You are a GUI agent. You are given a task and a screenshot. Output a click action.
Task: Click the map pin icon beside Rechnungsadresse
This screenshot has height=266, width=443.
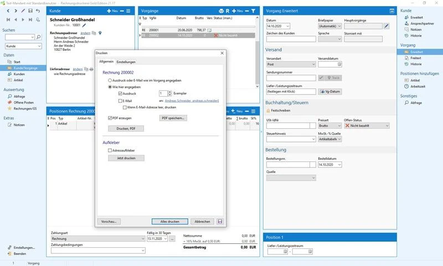click(100, 33)
